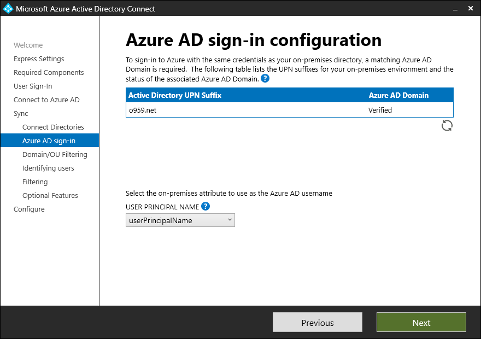Minimize the Azure AD Connect window
481x339 pixels.
(x=455, y=9)
